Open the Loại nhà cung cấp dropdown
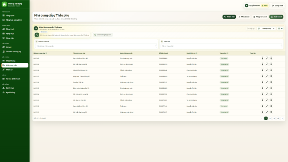Viewport: 288px width, 162px height. [96, 46]
